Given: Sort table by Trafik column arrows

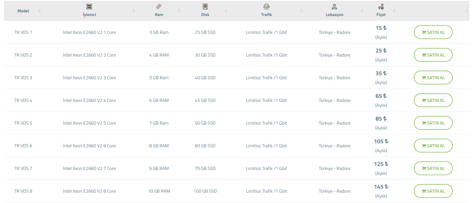Looking at the screenshot, I should [301, 11].
